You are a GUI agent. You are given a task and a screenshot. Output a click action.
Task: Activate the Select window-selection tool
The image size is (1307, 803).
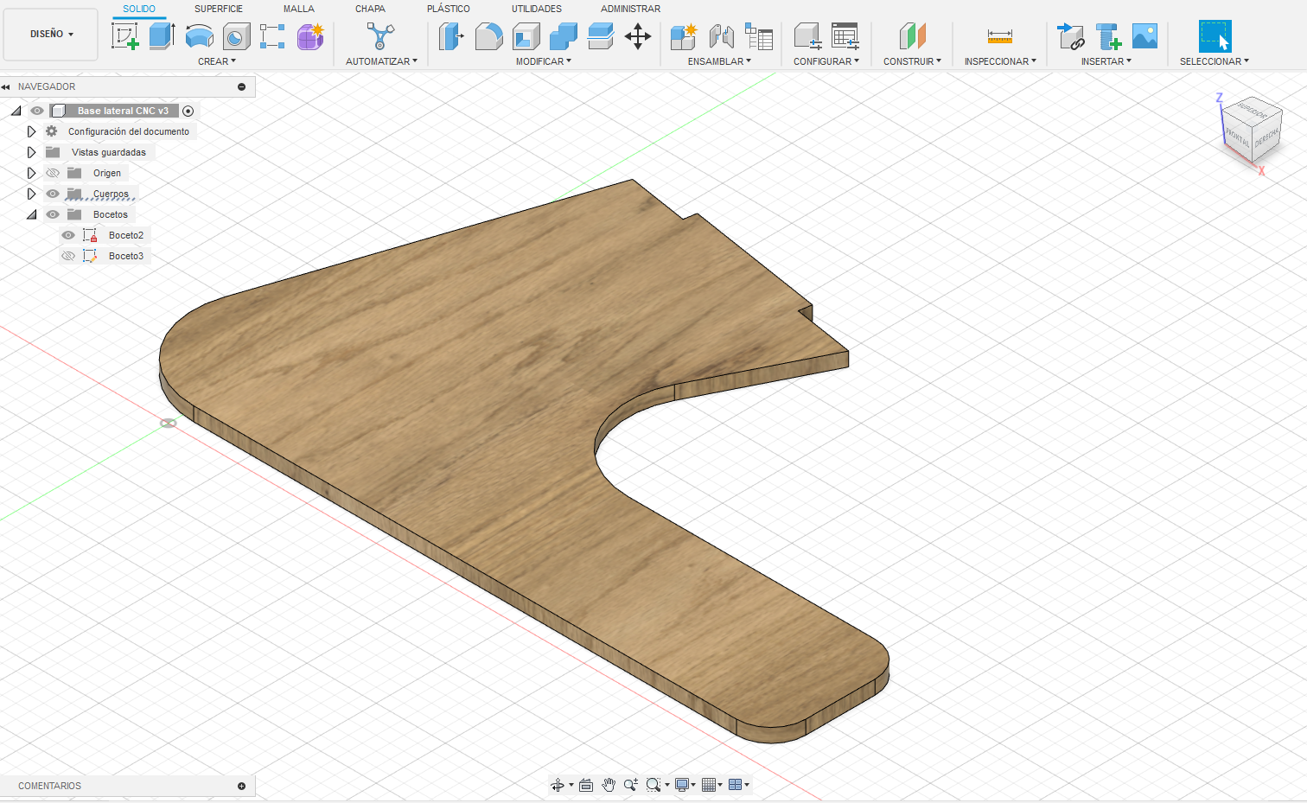point(1215,36)
